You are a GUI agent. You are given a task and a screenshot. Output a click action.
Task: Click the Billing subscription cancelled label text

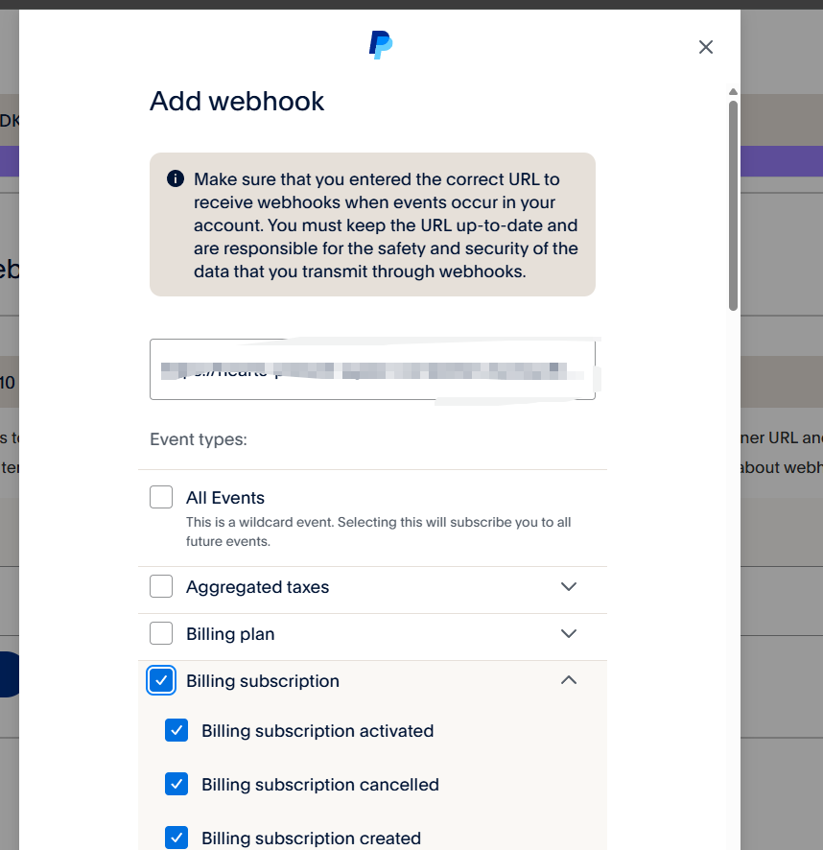click(x=319, y=785)
